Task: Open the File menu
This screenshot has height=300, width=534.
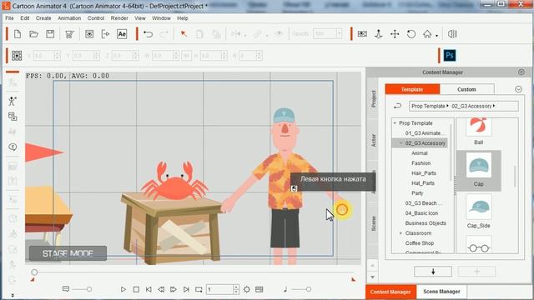Action: tap(9, 18)
